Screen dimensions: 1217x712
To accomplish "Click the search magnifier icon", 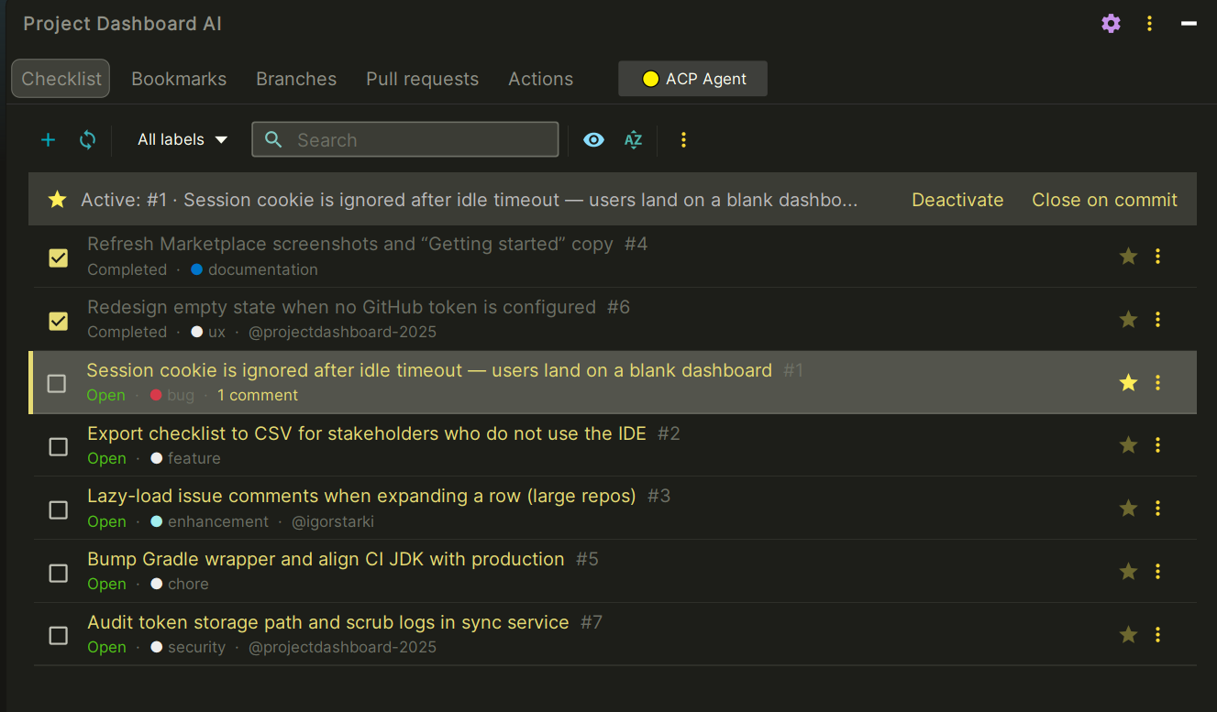I will (x=273, y=139).
